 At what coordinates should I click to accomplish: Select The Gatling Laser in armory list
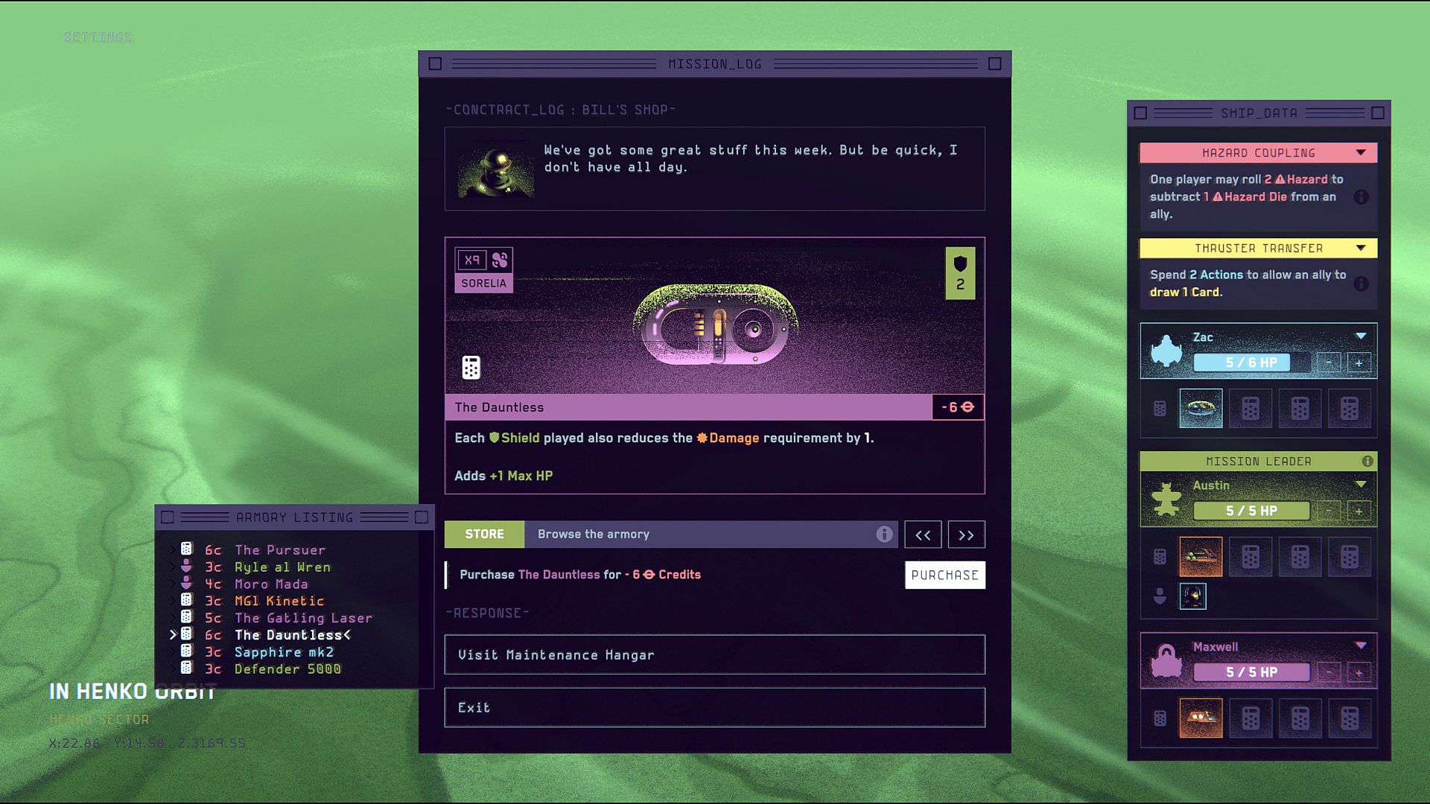[303, 618]
